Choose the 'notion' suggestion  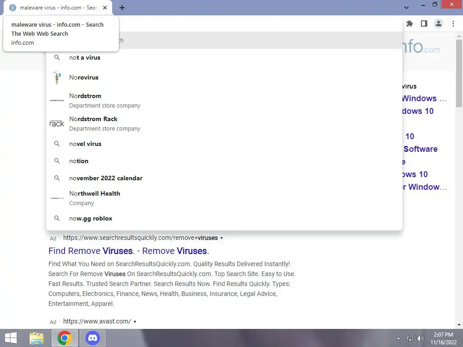coord(224,161)
